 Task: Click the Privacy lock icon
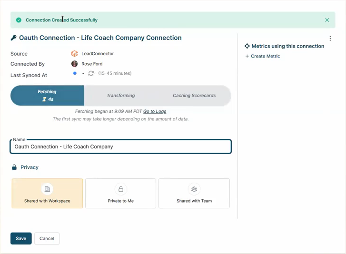[14, 167]
